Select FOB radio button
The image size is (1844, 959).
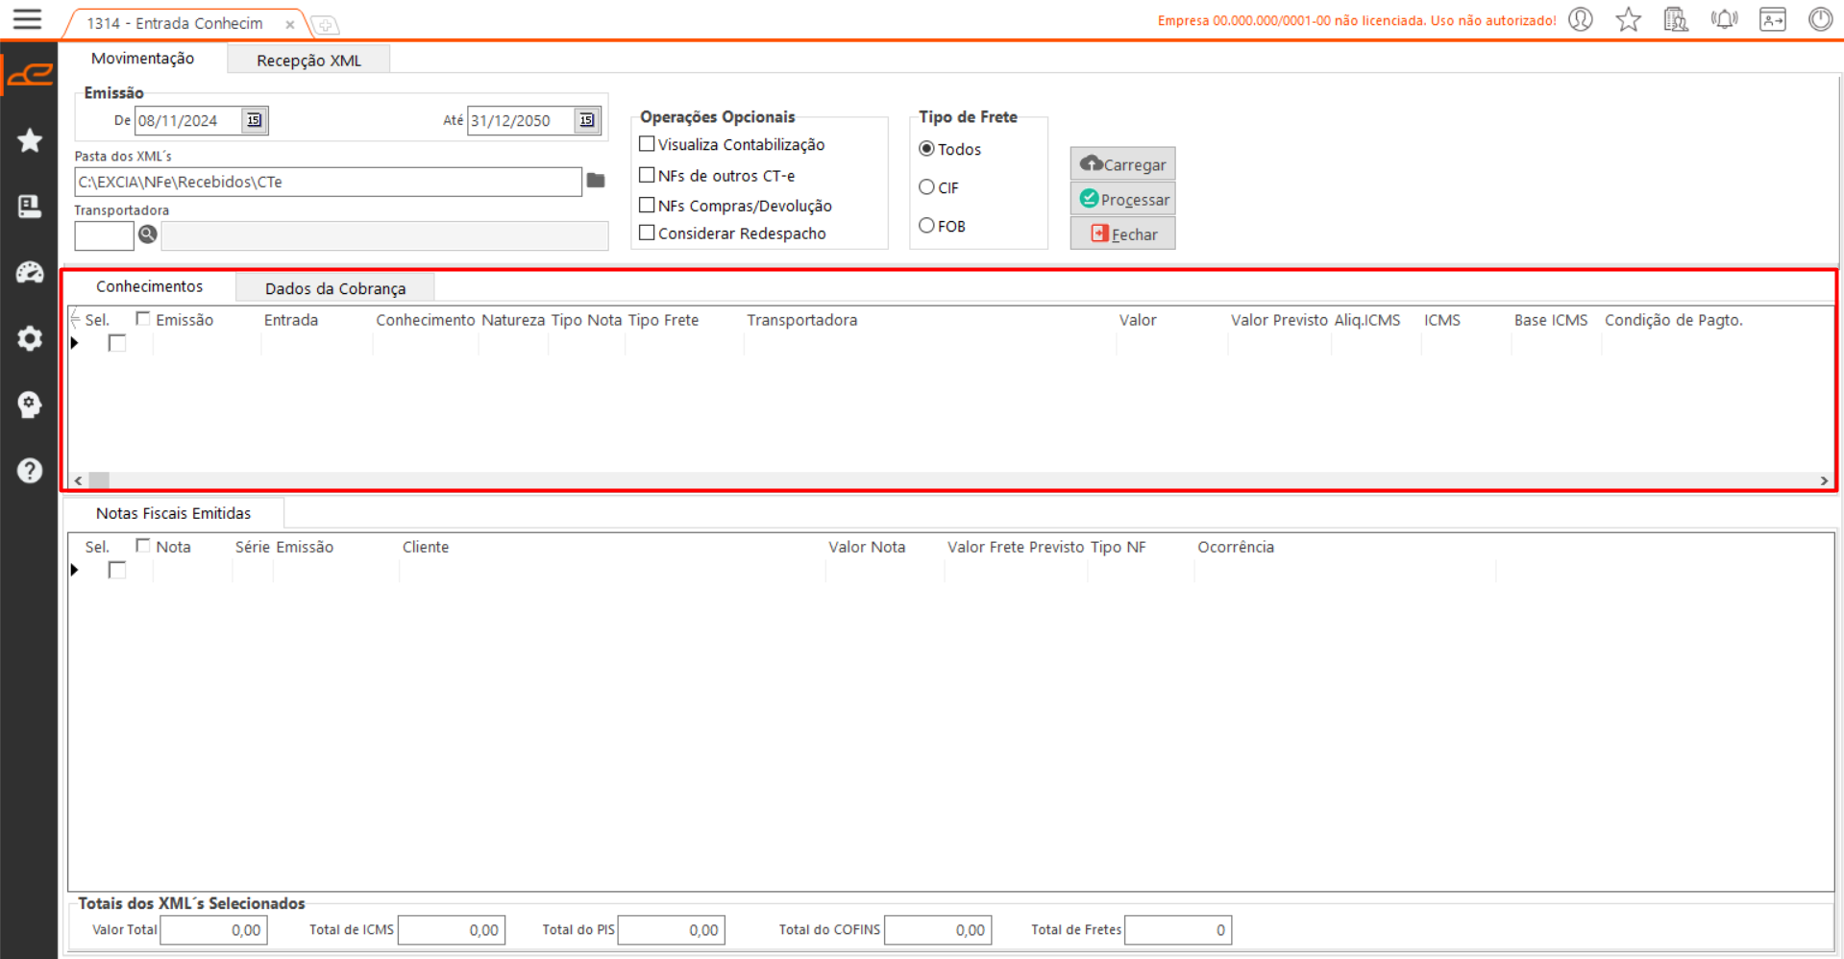(927, 226)
